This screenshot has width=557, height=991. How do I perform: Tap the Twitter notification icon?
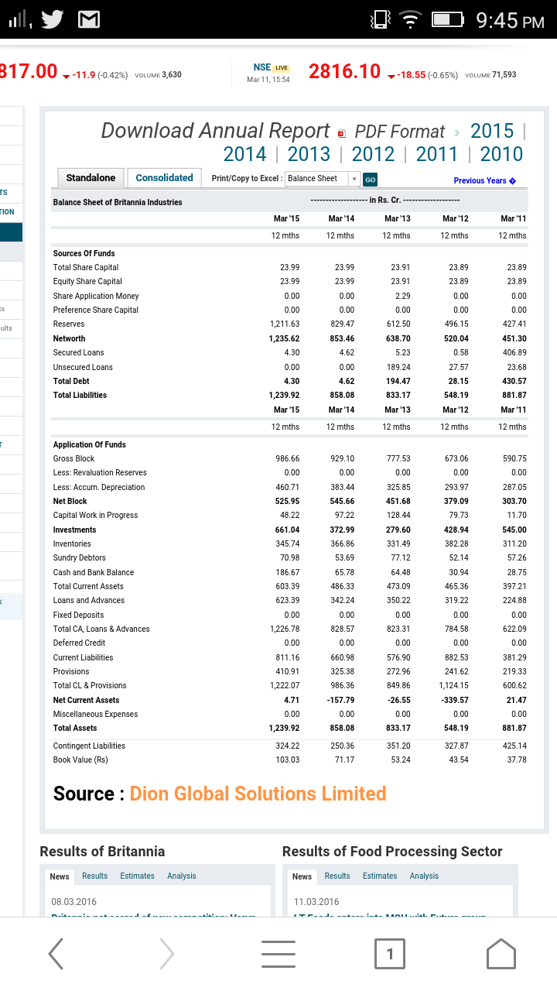[52, 19]
